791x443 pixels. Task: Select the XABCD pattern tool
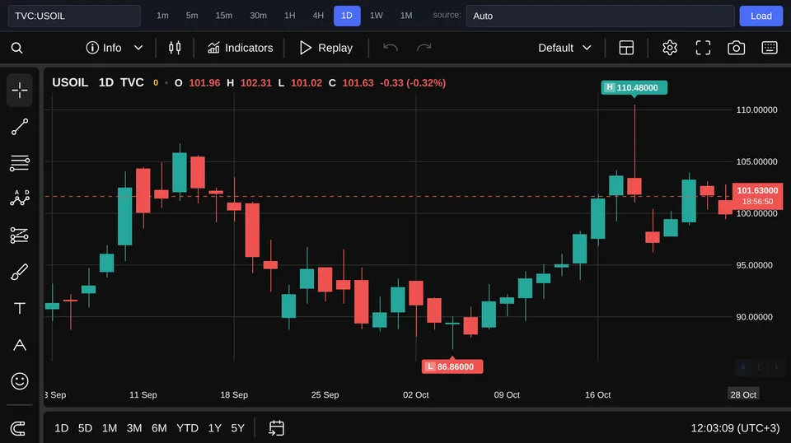(x=20, y=198)
